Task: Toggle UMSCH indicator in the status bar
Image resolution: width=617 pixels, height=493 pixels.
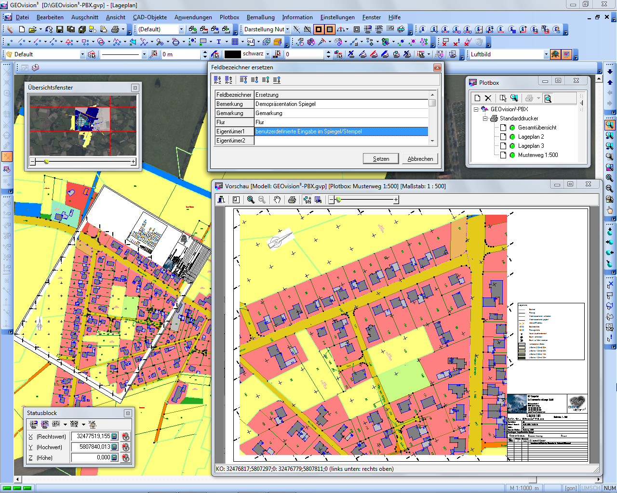Action: [x=590, y=488]
